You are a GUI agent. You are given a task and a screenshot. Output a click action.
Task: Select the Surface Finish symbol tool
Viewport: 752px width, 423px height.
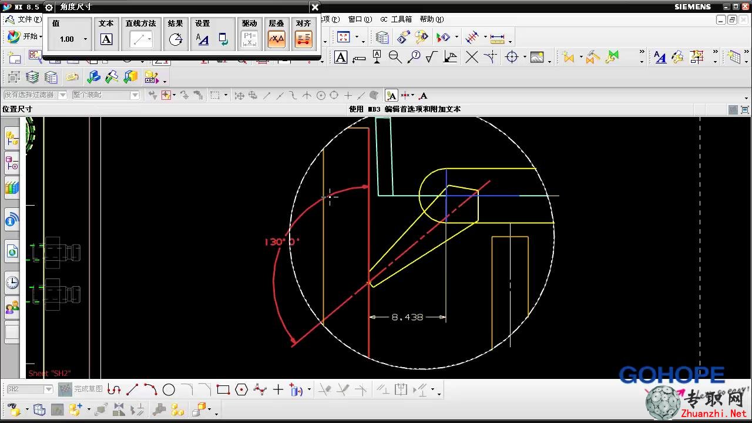click(432, 57)
